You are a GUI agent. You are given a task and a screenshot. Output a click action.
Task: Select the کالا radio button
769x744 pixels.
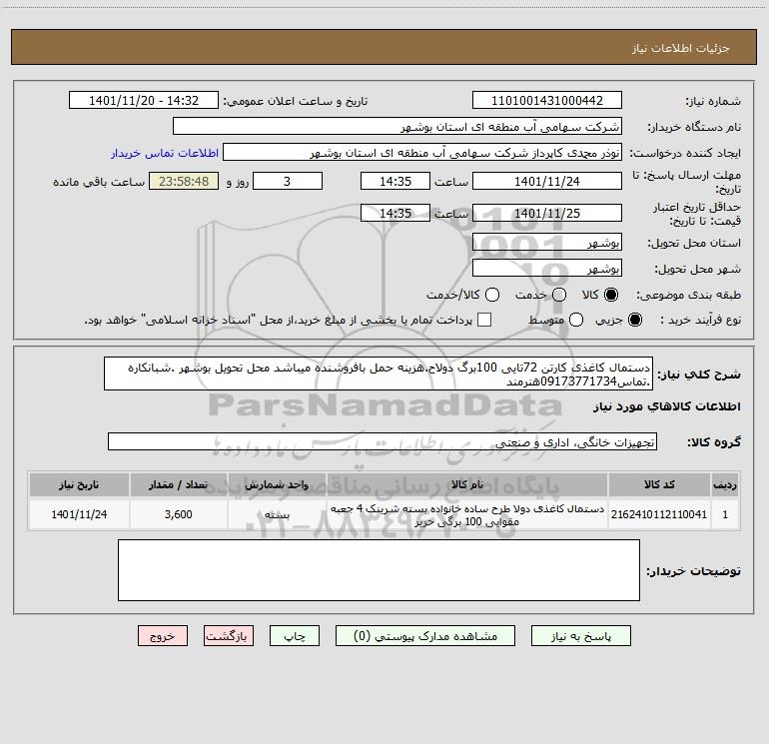click(x=611, y=295)
